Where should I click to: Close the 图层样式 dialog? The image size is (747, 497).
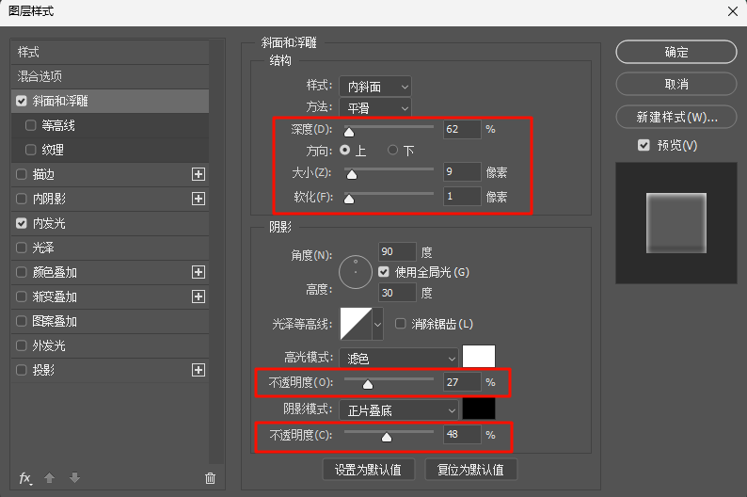[733, 11]
